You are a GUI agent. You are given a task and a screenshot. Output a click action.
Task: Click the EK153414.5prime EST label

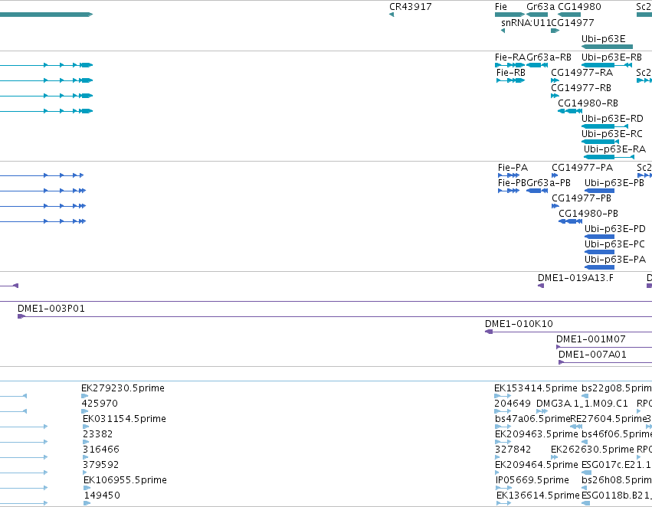[536, 388]
